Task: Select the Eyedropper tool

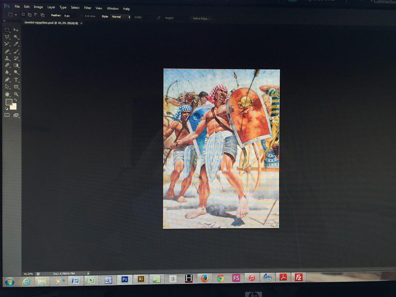Action: point(16,44)
